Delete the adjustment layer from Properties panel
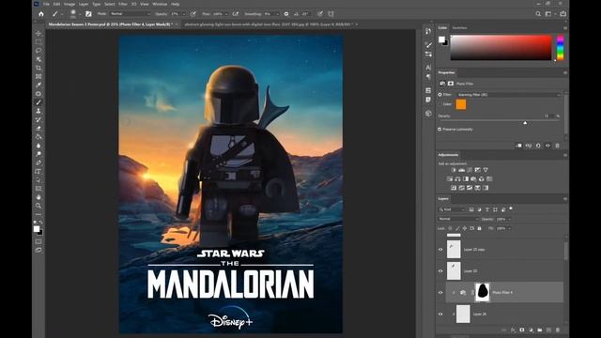This screenshot has height=338, width=601. click(557, 146)
